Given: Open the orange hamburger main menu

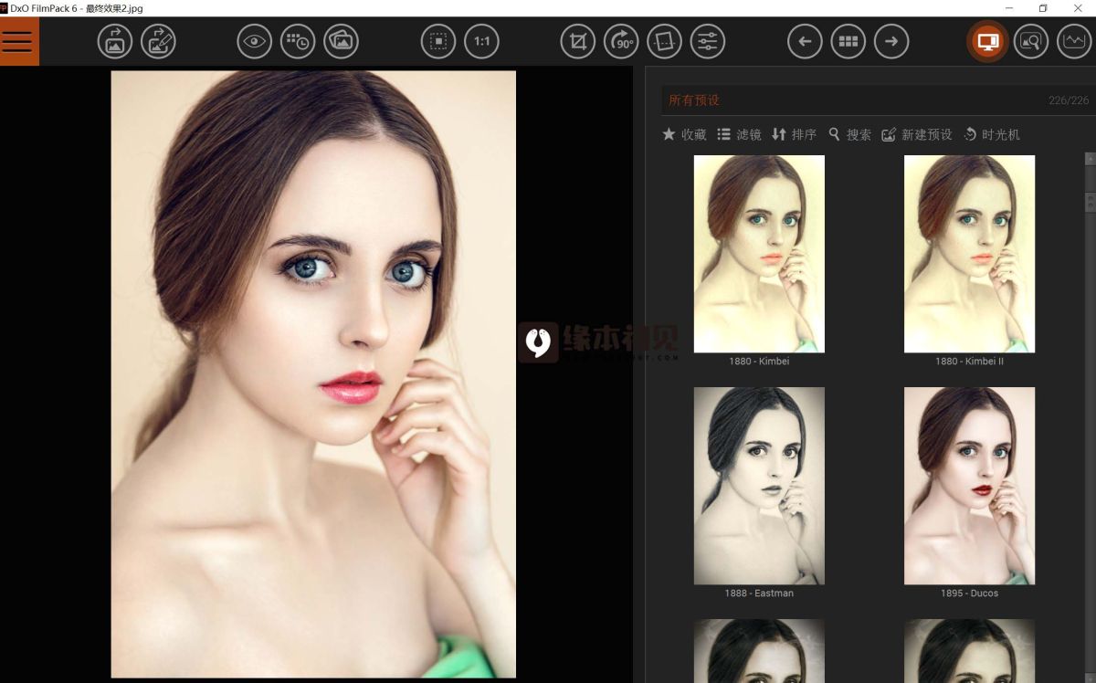Looking at the screenshot, I should tap(18, 41).
